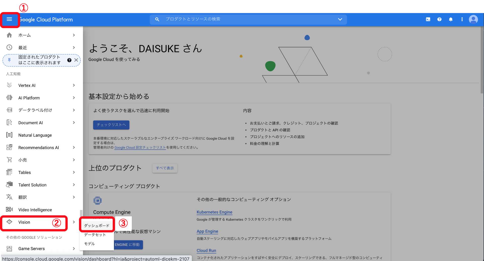Click the Compute Engine chip icon
The image size is (484, 261).
(x=98, y=201)
